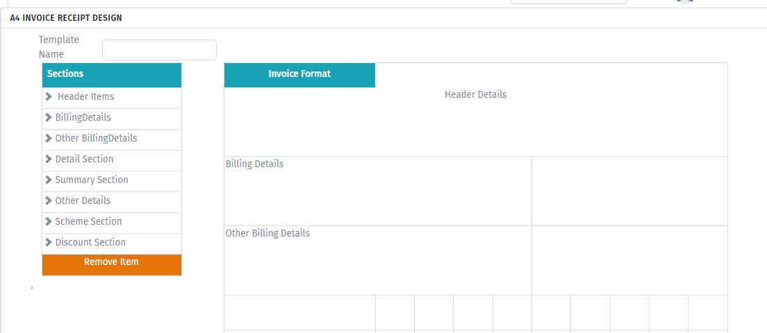The height and width of the screenshot is (333, 767).
Task: Expand the BillingDetails chevron arrow
Action: click(x=49, y=118)
